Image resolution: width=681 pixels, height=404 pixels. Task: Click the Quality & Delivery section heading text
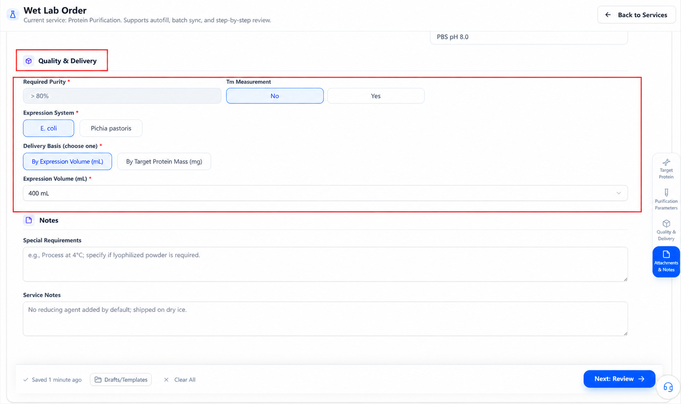click(67, 61)
